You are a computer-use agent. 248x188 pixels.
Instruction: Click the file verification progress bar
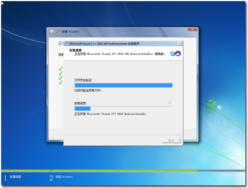[124, 85]
